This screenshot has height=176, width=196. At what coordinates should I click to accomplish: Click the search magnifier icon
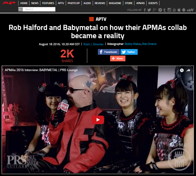(x=20, y=9)
